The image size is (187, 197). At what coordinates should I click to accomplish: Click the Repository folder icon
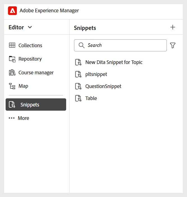tap(12, 59)
